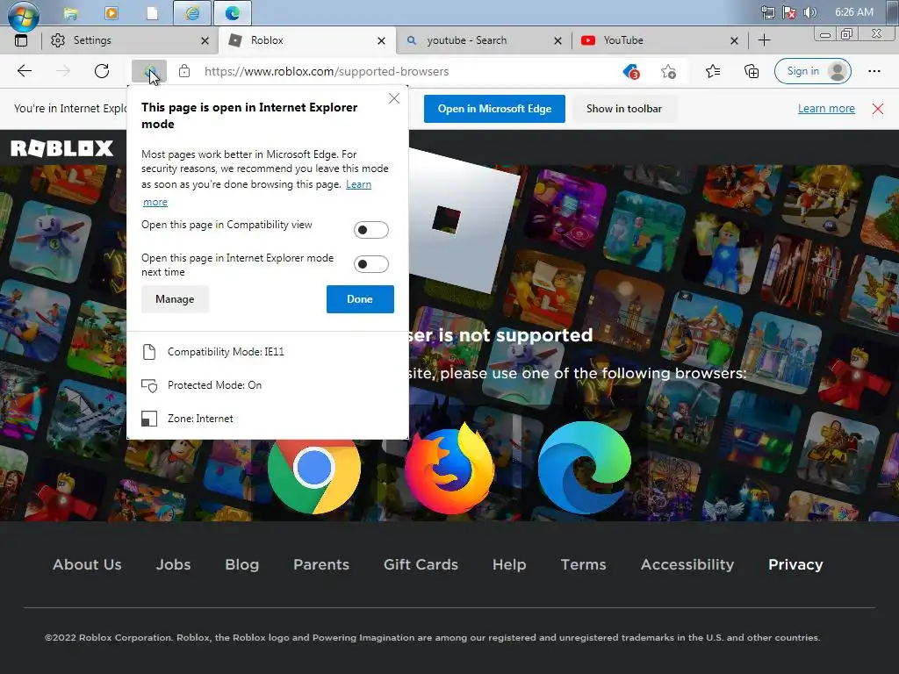Switch to Internet Explorer taskbar button
The height and width of the screenshot is (674, 899).
[x=192, y=12]
